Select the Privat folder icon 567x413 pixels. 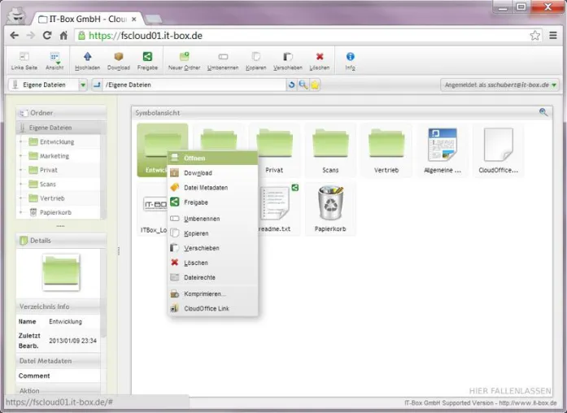[274, 150]
